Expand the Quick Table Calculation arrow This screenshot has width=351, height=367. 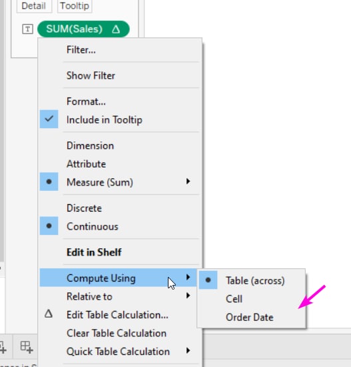point(188,350)
